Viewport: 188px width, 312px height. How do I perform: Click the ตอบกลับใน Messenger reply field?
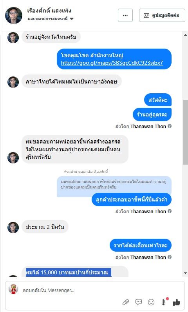coord(95,290)
